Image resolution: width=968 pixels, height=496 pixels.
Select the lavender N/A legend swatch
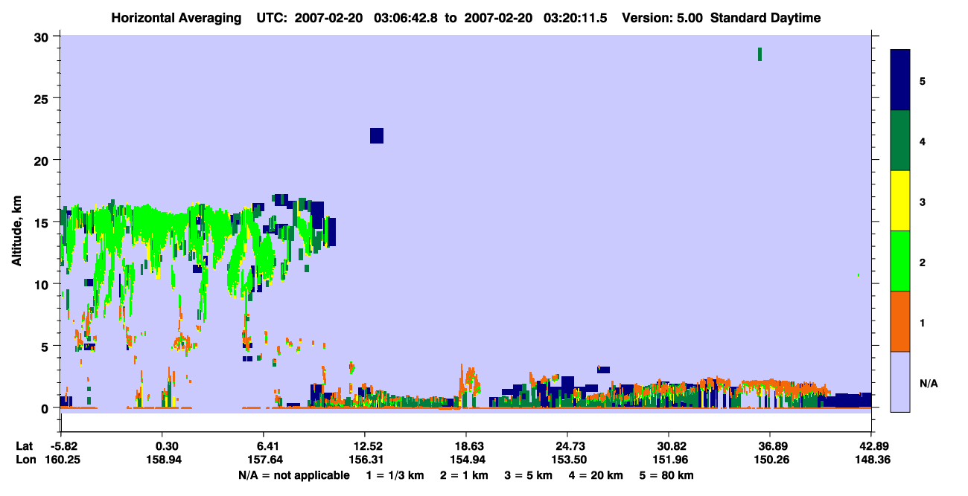(x=901, y=381)
